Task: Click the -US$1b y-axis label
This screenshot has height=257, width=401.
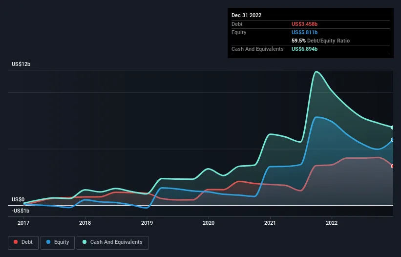Action: [21, 211]
